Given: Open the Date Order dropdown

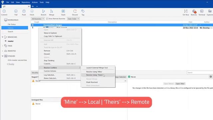Looking at the screenshot, I should (x=73, y=19).
